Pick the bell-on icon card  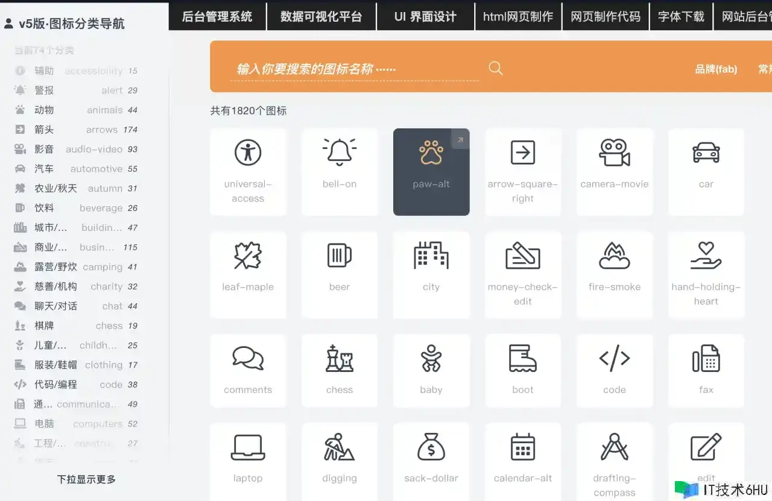340,172
